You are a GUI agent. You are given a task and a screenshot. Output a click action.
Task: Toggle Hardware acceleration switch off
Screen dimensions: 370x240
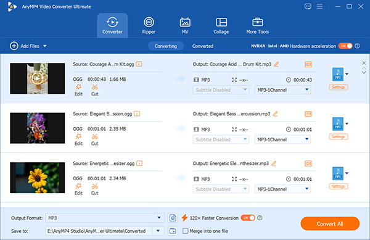(345, 46)
